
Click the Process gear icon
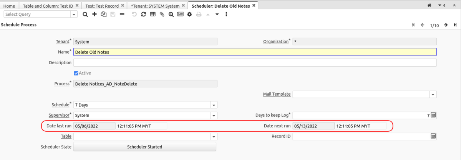(x=189, y=14)
